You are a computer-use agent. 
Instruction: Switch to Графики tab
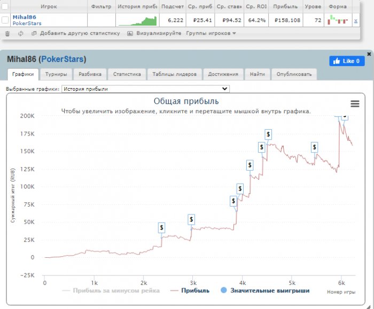pyautogui.click(x=23, y=74)
